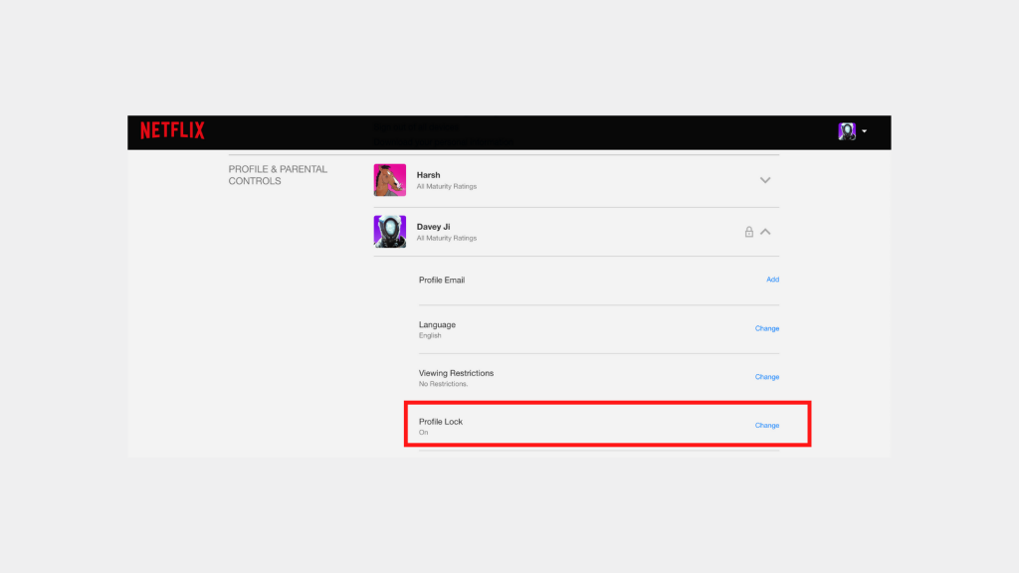Image resolution: width=1019 pixels, height=573 pixels.
Task: Change the Viewing Restrictions
Action: click(767, 377)
